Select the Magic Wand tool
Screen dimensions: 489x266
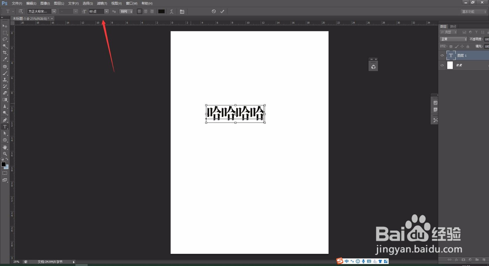click(x=5, y=46)
